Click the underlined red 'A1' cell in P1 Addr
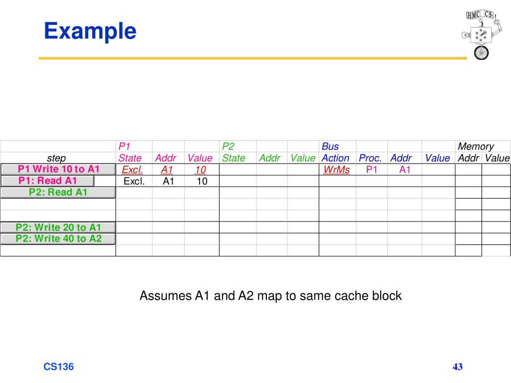This screenshot has width=511, height=383. [x=167, y=170]
